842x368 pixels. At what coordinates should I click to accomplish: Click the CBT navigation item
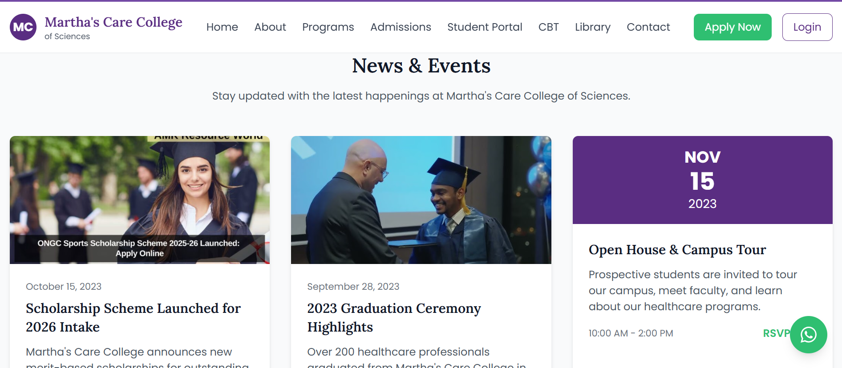548,27
